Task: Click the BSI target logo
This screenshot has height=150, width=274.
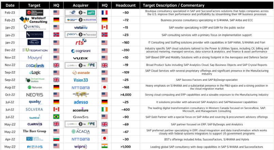Action: pos(35,139)
